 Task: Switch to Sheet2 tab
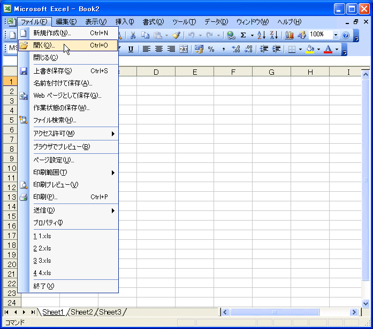[81, 312]
